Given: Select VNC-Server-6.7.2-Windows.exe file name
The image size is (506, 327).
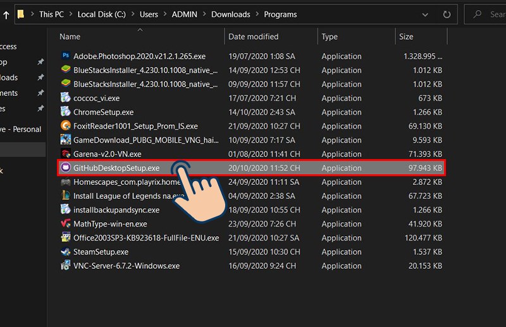Looking at the screenshot, I should pos(126,266).
